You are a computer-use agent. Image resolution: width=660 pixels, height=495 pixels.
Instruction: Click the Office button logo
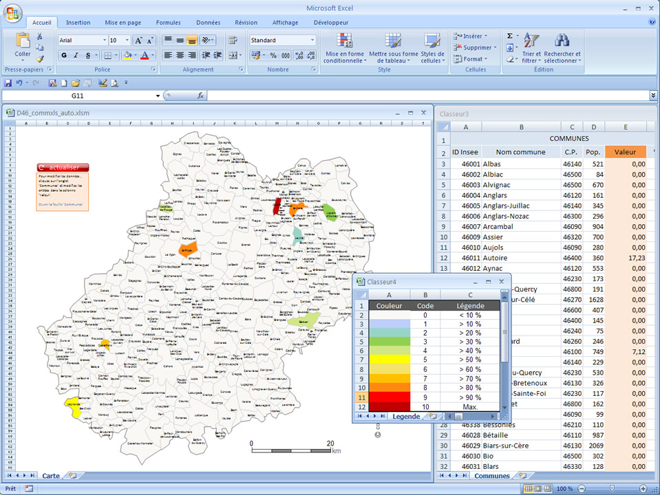point(12,13)
